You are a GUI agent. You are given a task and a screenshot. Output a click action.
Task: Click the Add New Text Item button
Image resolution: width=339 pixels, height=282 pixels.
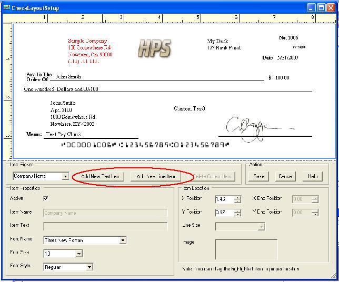pyautogui.click(x=100, y=176)
